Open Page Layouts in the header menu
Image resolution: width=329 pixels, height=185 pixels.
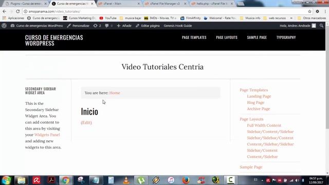tap(227, 38)
